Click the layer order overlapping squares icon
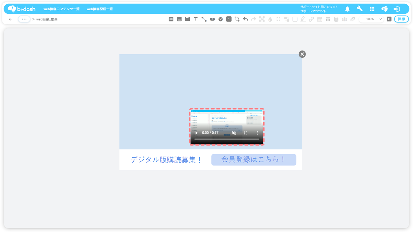The width and height of the screenshot is (413, 232). (x=287, y=19)
